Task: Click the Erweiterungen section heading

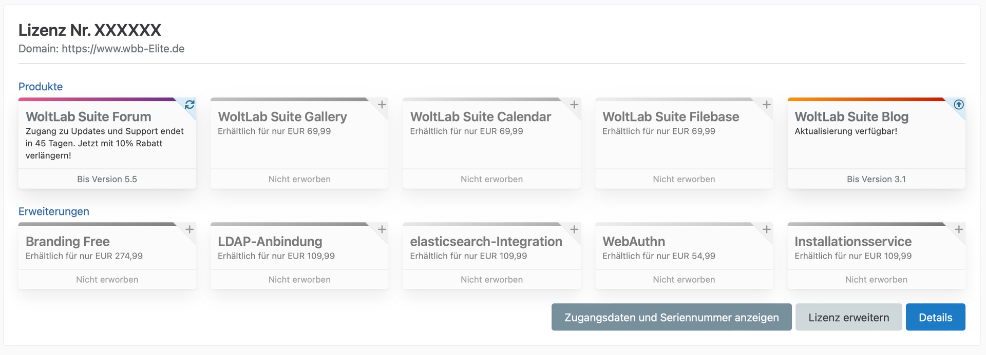Action: (x=54, y=211)
